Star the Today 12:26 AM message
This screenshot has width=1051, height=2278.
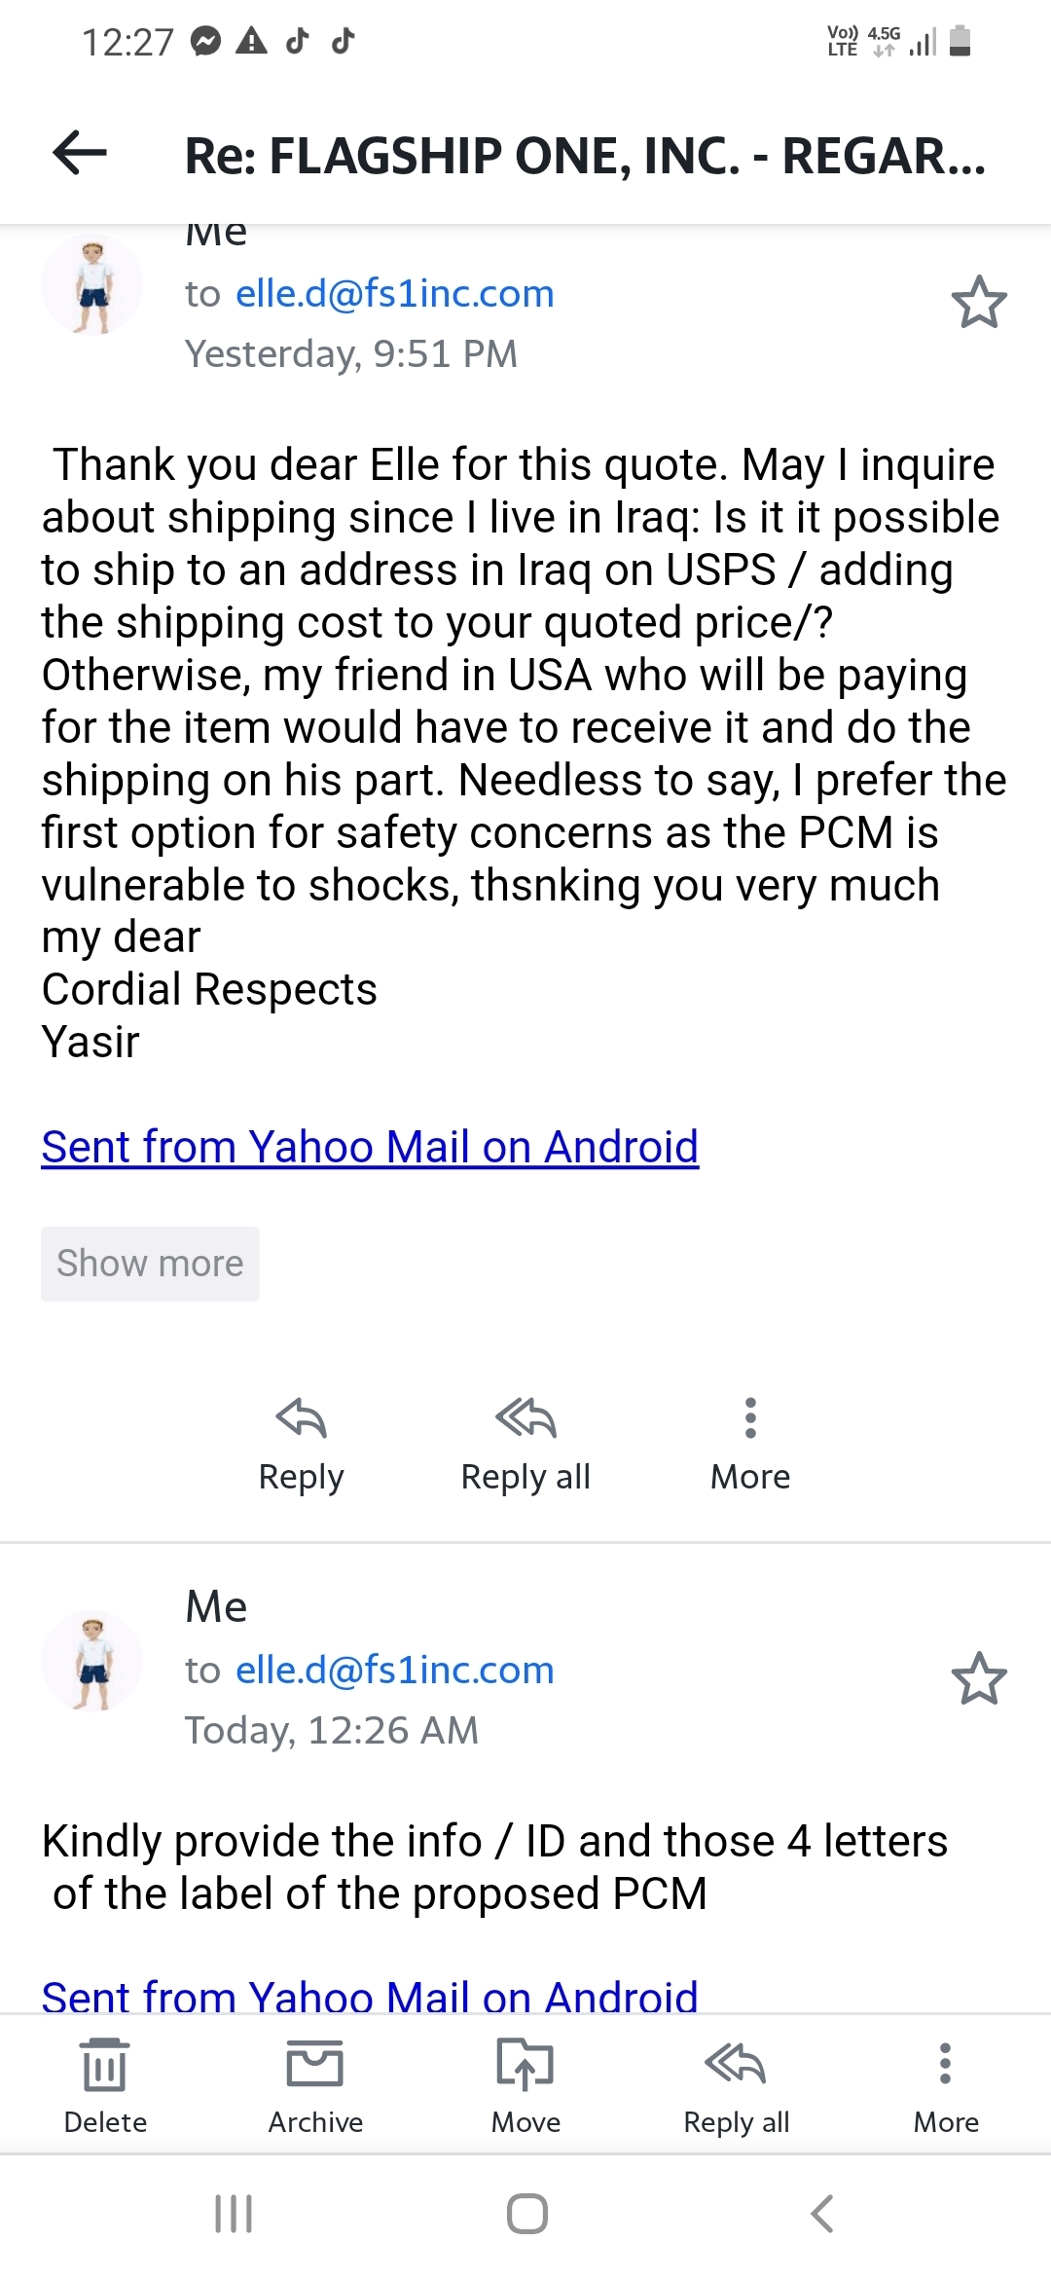[x=978, y=1678]
